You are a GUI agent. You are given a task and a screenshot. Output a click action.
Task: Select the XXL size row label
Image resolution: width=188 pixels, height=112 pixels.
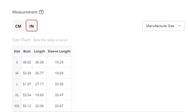(x=17, y=106)
